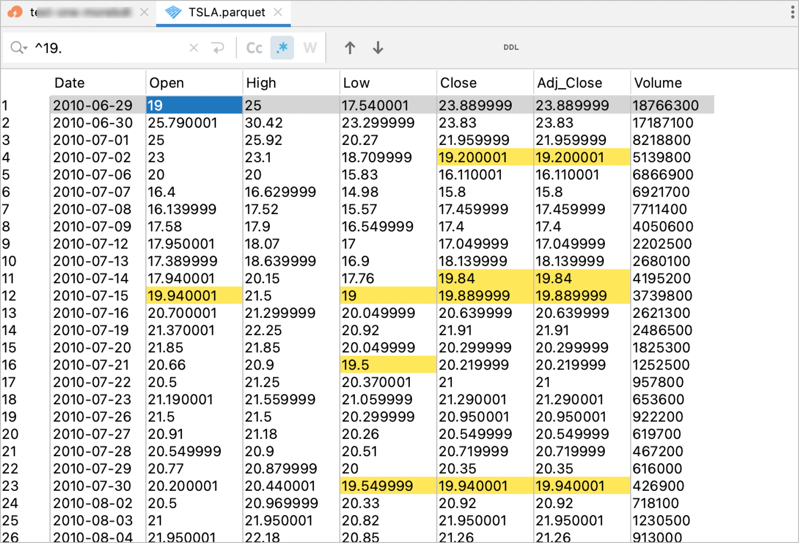Screen dimensions: 799x543
Task: Toggle Words (W) search option
Action: coord(310,48)
